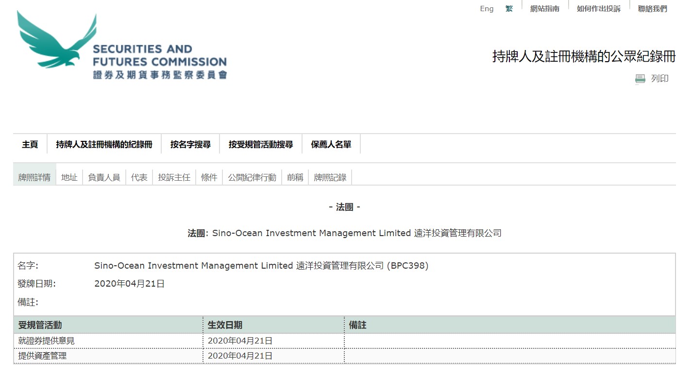
Task: Click the 發牌日期 value 2020年04月21日
Action: coord(129,284)
